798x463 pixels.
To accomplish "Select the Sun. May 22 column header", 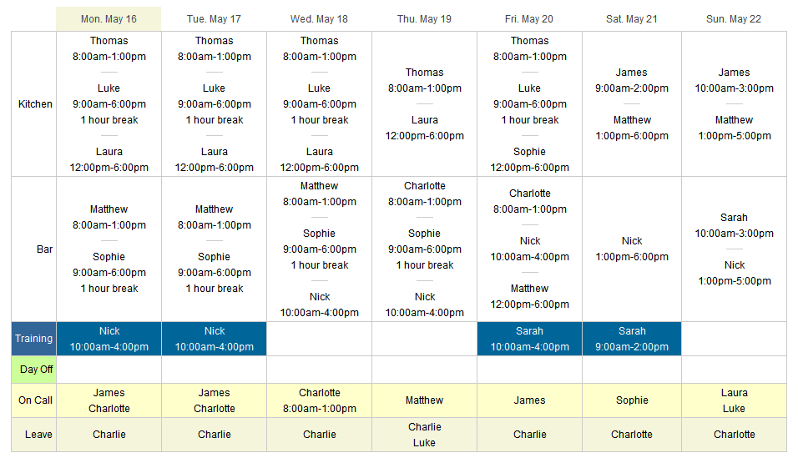I will tap(734, 19).
